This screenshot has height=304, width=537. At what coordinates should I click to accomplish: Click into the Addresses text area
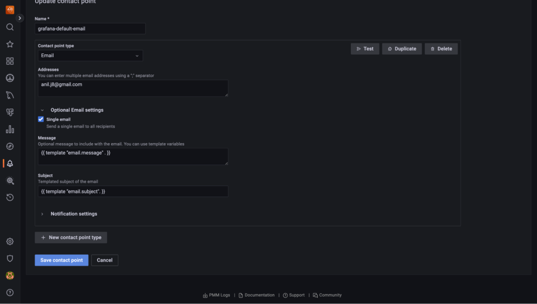click(x=133, y=88)
